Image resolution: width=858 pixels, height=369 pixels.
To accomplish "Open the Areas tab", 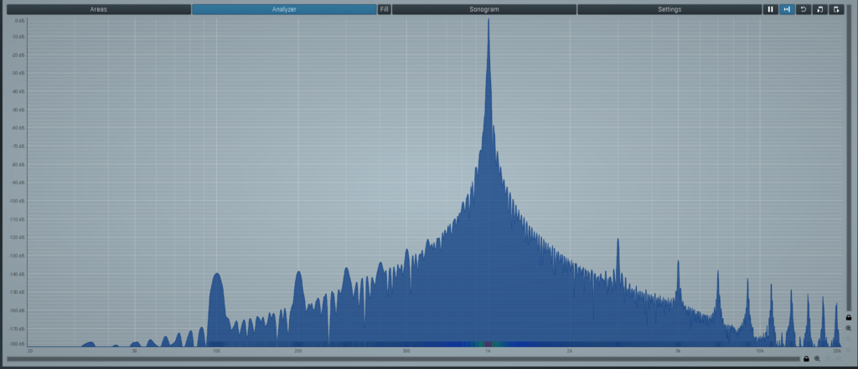I will click(99, 9).
